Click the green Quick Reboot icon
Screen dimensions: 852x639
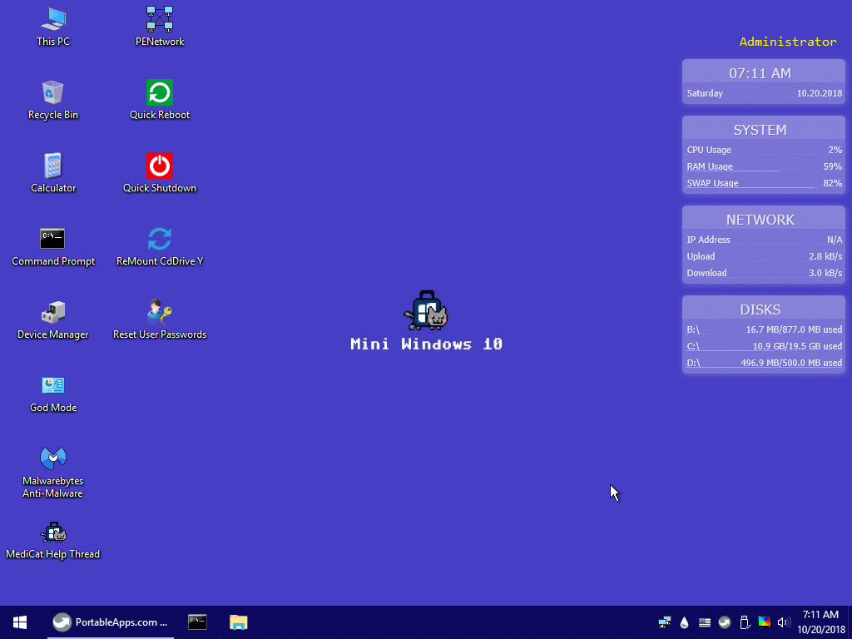pyautogui.click(x=160, y=92)
